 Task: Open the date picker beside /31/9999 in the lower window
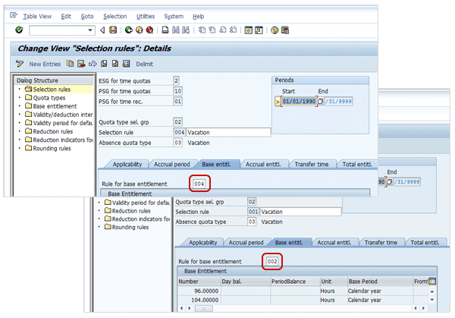coord(390,182)
